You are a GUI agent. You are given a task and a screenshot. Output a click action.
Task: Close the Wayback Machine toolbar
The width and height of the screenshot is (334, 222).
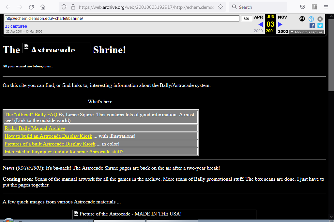[x=320, y=19]
